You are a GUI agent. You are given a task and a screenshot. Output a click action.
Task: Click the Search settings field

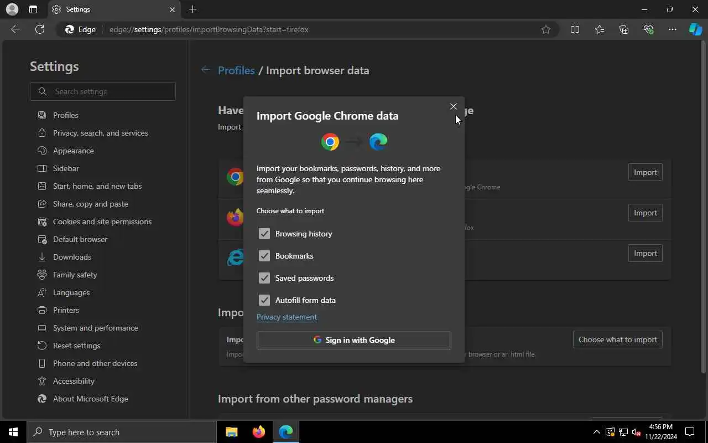click(x=103, y=91)
